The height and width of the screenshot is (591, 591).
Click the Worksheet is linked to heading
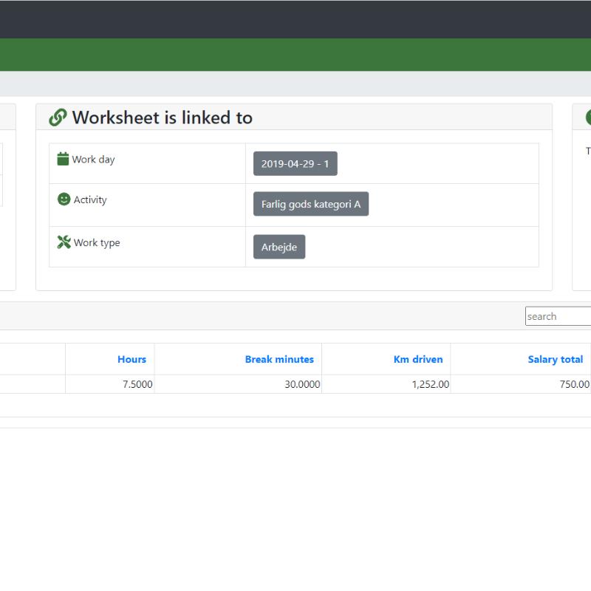coord(162,117)
